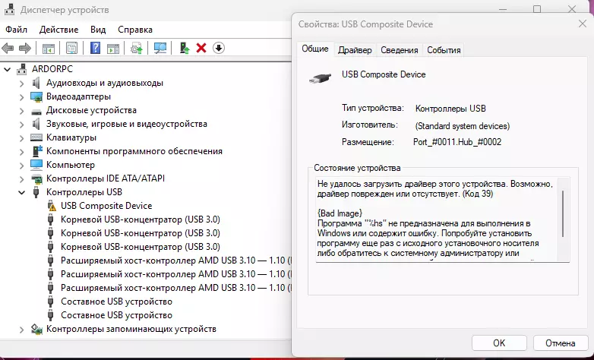Screen dimensions: 594x360
Task: Switch to the Драйвер tab
Action: (x=355, y=50)
